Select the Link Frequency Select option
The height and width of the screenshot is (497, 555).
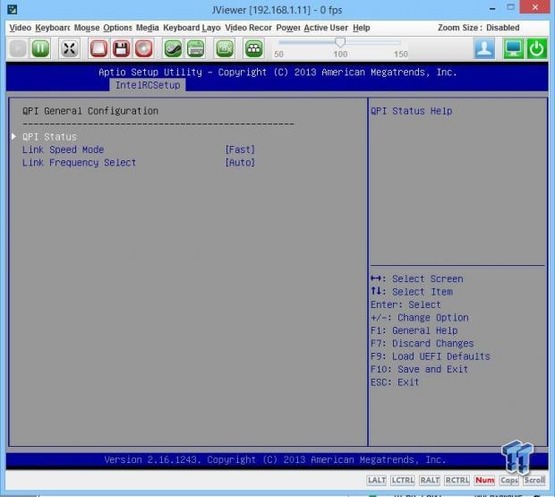pos(79,162)
